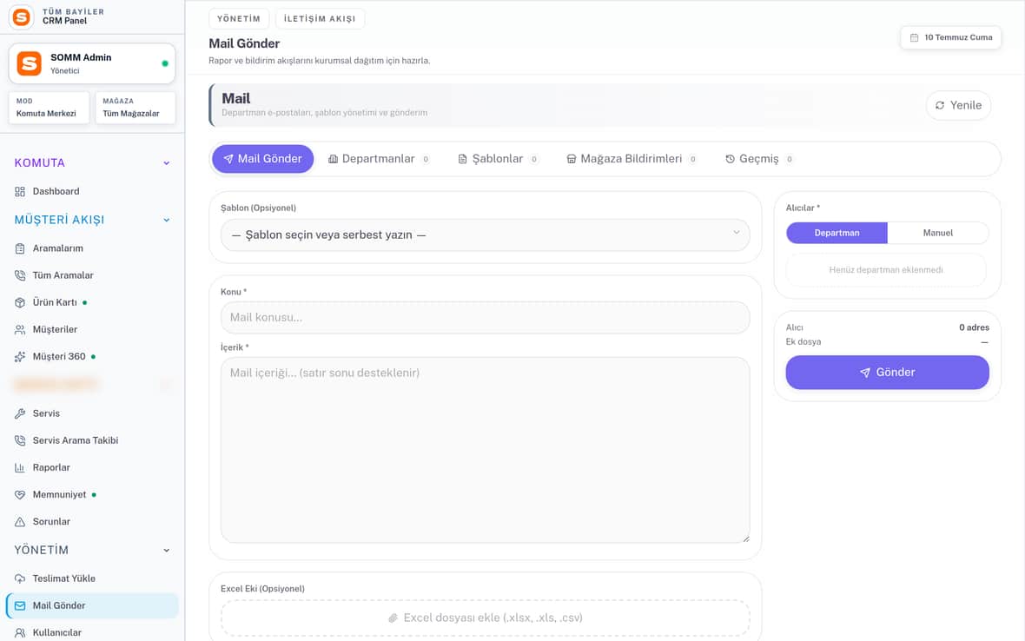Open Servis wrench icon
The image size is (1025, 641).
tap(20, 413)
